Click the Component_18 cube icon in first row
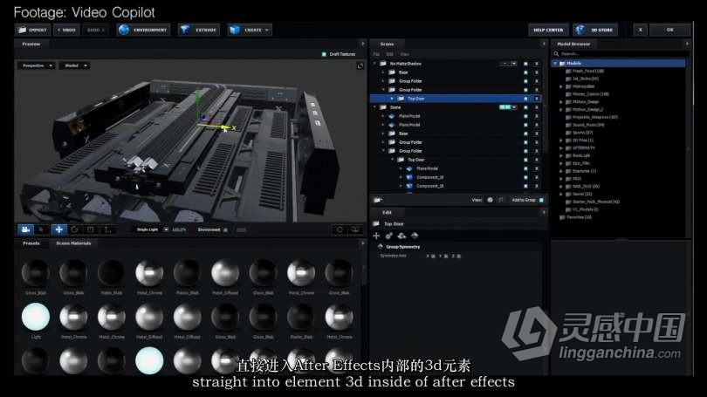 click(409, 177)
